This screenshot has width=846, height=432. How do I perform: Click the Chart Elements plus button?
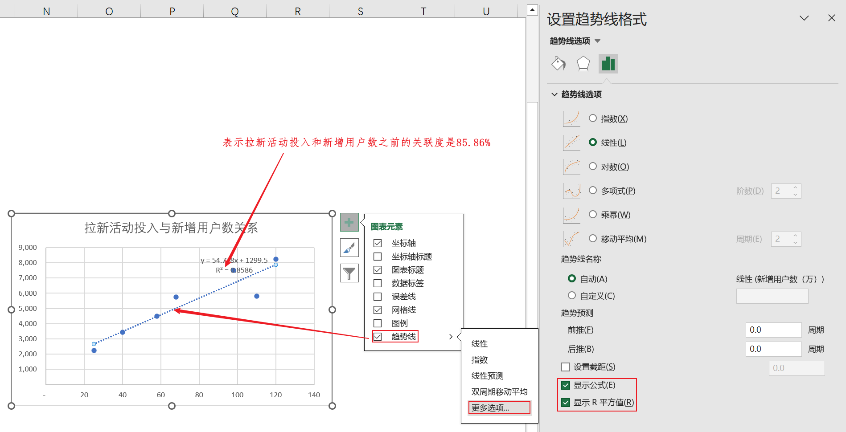349,222
